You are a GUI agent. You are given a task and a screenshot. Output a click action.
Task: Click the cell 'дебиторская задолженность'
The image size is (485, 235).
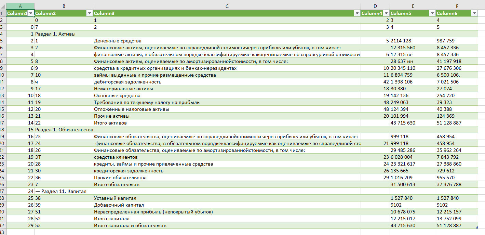[x=227, y=82]
